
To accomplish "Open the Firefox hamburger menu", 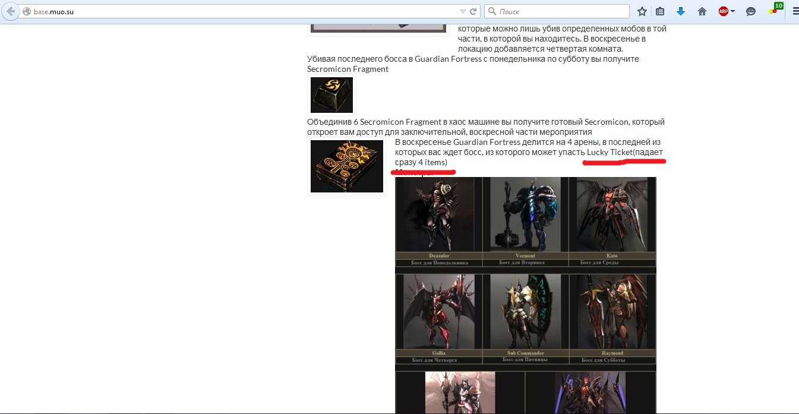I will (795, 11).
